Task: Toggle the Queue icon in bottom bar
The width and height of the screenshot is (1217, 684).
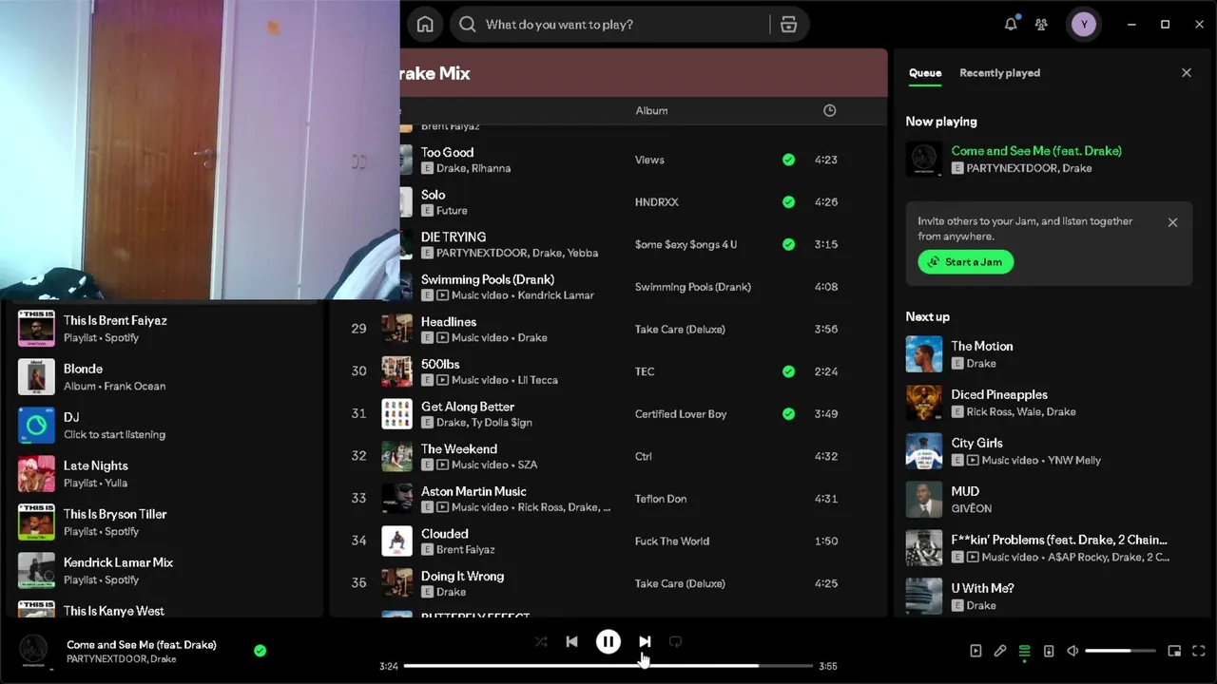Action: 1024,651
